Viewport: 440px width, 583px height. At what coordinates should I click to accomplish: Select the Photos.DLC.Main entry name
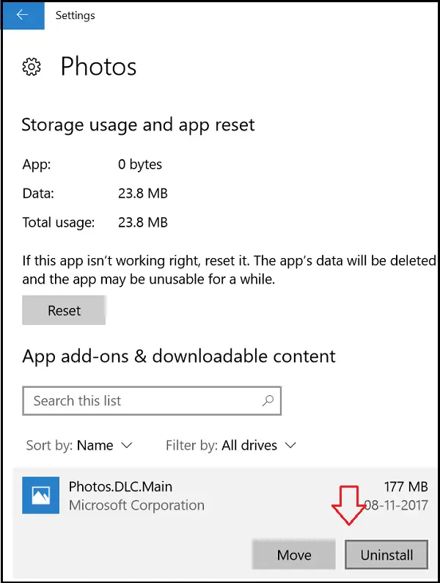point(120,486)
